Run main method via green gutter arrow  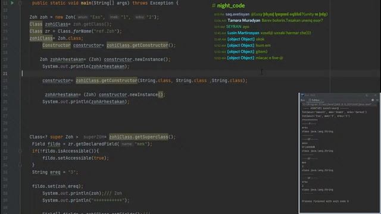12,3
